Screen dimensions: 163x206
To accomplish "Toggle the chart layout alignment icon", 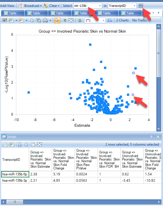I will tap(110, 20).
